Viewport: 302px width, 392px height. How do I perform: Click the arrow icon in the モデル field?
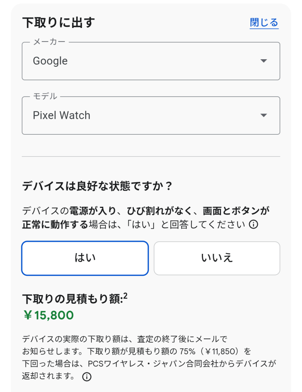point(264,115)
